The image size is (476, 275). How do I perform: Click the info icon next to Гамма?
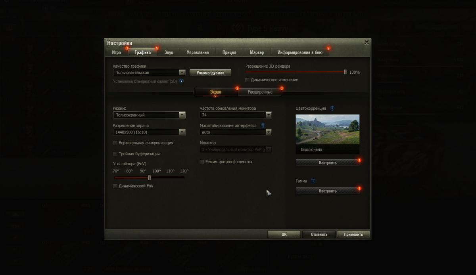point(313,181)
